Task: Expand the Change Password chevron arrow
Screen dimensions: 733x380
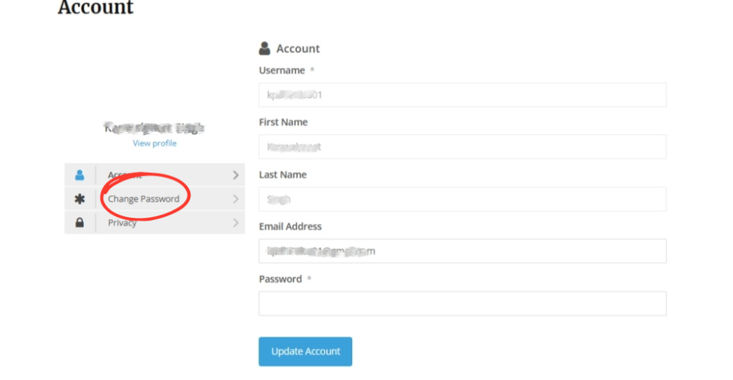Action: (x=236, y=199)
